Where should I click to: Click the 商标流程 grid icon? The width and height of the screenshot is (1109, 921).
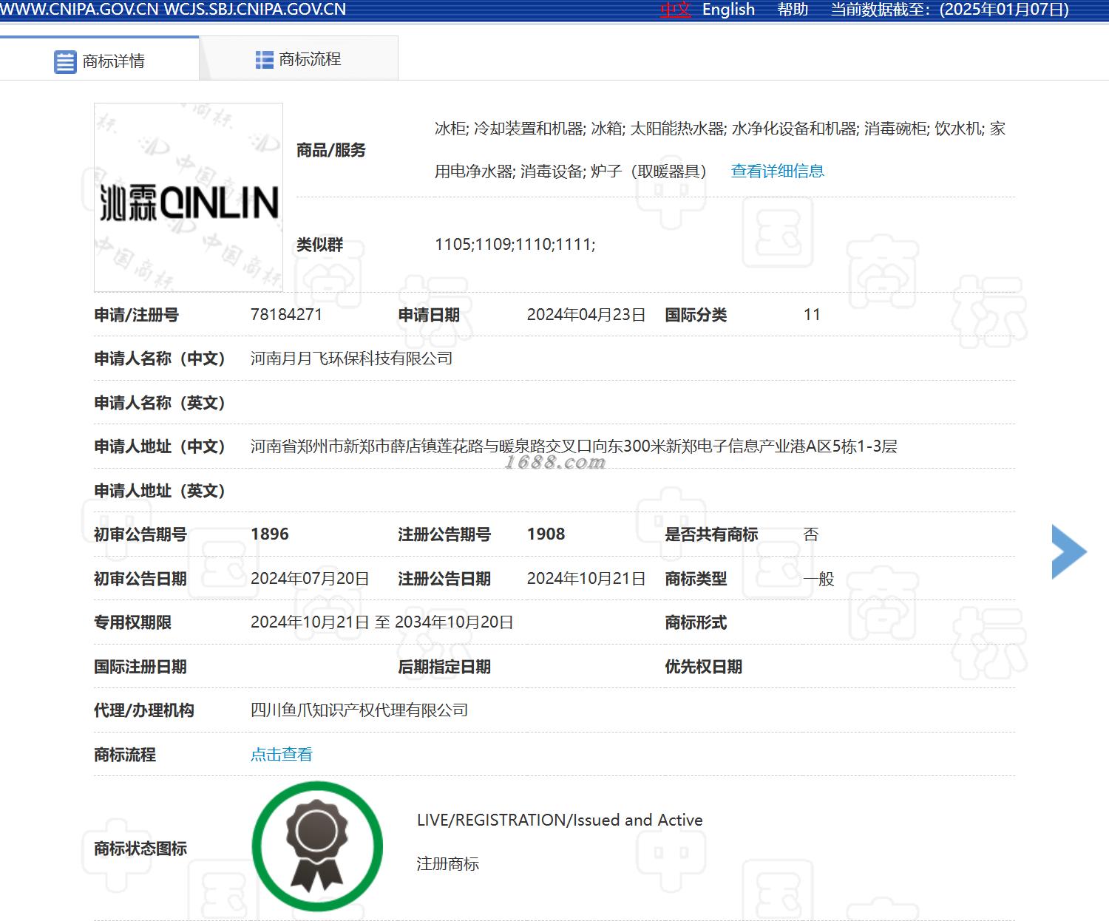click(264, 60)
